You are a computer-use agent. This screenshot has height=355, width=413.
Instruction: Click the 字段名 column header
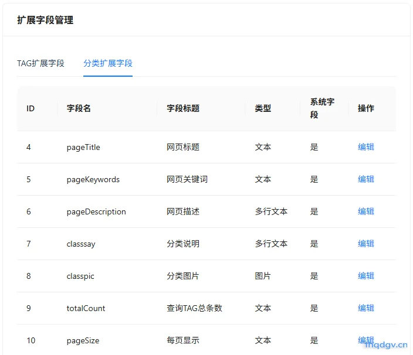[x=79, y=108]
